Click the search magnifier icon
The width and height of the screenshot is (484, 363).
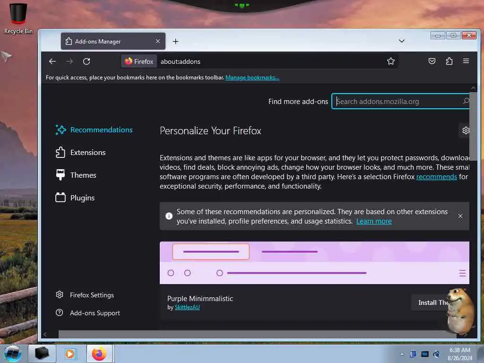click(466, 101)
